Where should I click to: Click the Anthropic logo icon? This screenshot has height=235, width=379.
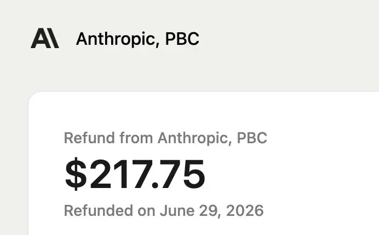[45, 38]
